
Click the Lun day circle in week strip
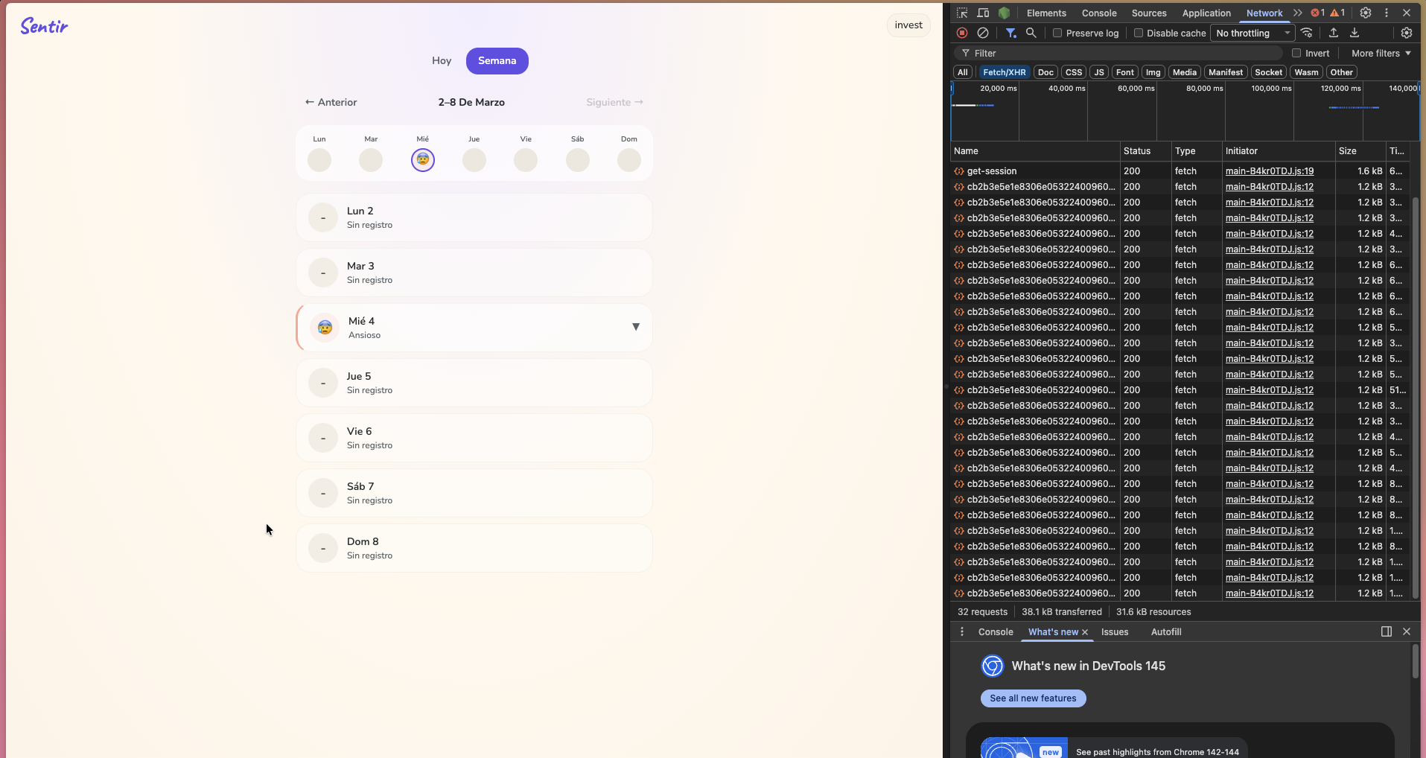(x=319, y=159)
